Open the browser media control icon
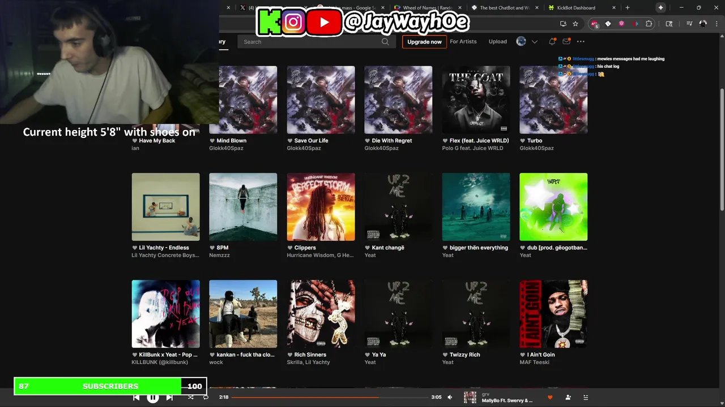The width and height of the screenshot is (725, 407). click(689, 24)
